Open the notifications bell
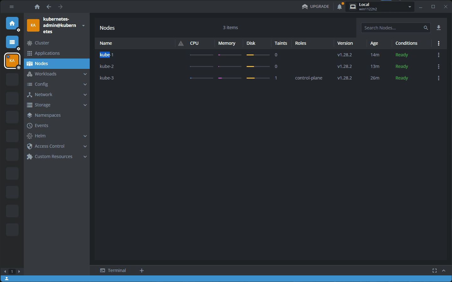This screenshot has height=282, width=452. tap(339, 6)
